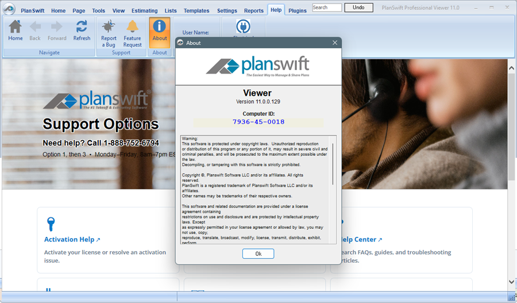517x303 pixels.
Task: Switch to the View tab
Action: tap(118, 10)
